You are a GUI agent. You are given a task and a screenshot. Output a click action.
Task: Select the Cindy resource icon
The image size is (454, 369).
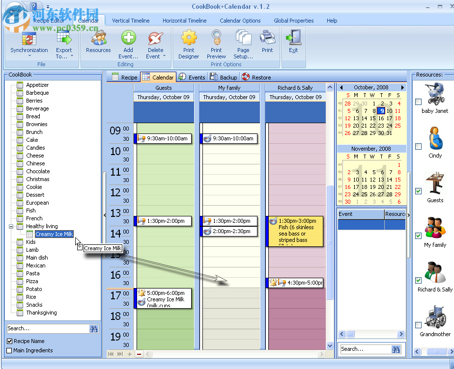(x=435, y=138)
